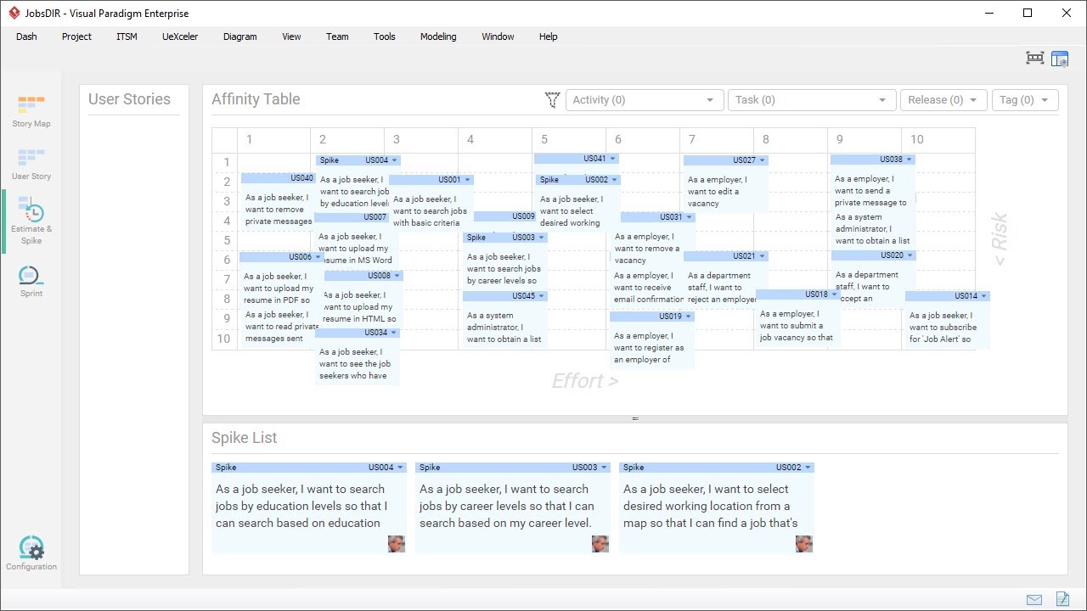
Task: Click the 'Spike List' heading
Action: pyautogui.click(x=245, y=438)
